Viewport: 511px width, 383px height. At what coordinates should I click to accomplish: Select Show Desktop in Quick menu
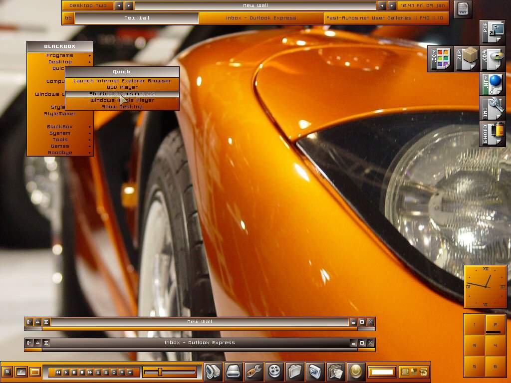122,107
